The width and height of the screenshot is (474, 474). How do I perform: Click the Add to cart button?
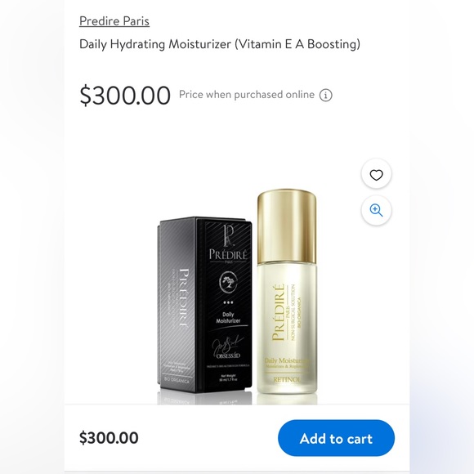[x=336, y=438]
